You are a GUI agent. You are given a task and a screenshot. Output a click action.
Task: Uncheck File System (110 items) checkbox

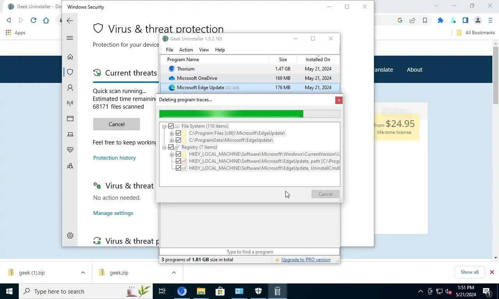coord(171,126)
